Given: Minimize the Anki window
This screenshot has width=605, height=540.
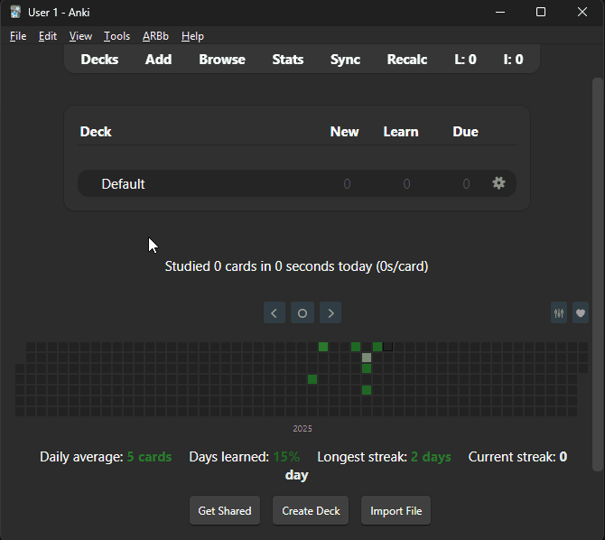Looking at the screenshot, I should [x=500, y=13].
